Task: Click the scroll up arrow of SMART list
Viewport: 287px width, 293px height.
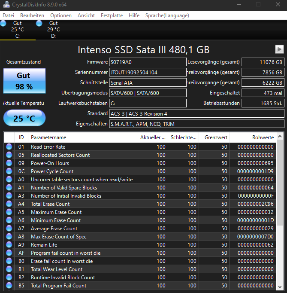Action: pyautogui.click(x=280, y=137)
